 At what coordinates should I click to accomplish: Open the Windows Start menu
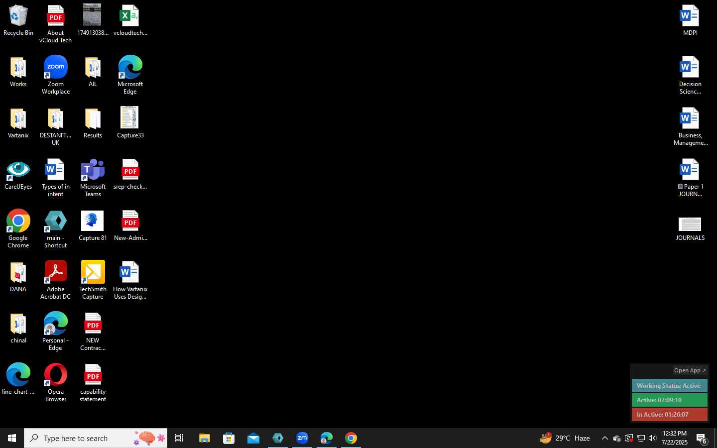[x=12, y=438]
